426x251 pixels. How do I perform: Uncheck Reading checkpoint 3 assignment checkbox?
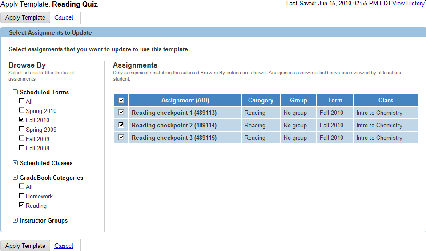(121, 138)
